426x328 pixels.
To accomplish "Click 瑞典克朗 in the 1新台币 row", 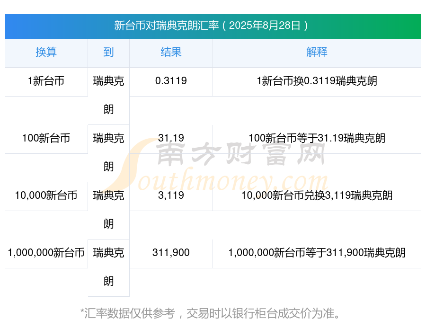I will click(108, 96).
